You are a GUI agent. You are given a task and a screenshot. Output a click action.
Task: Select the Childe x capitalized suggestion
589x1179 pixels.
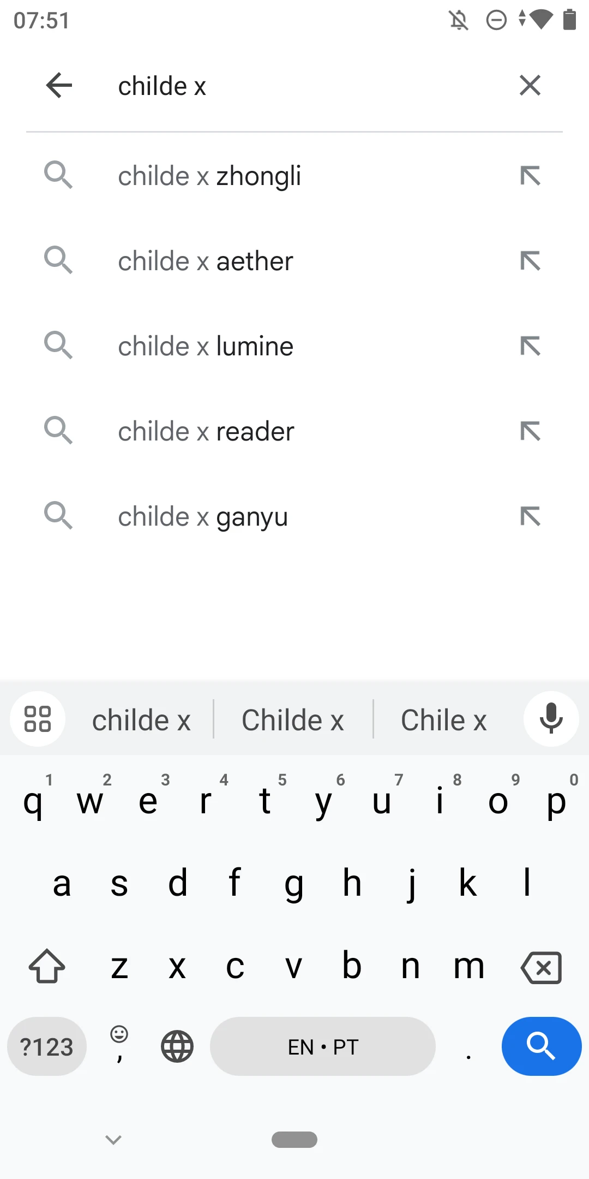[x=293, y=719]
